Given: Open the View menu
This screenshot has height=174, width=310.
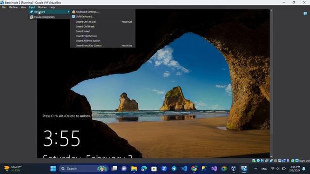Looking at the screenshot, I should coord(23,7).
